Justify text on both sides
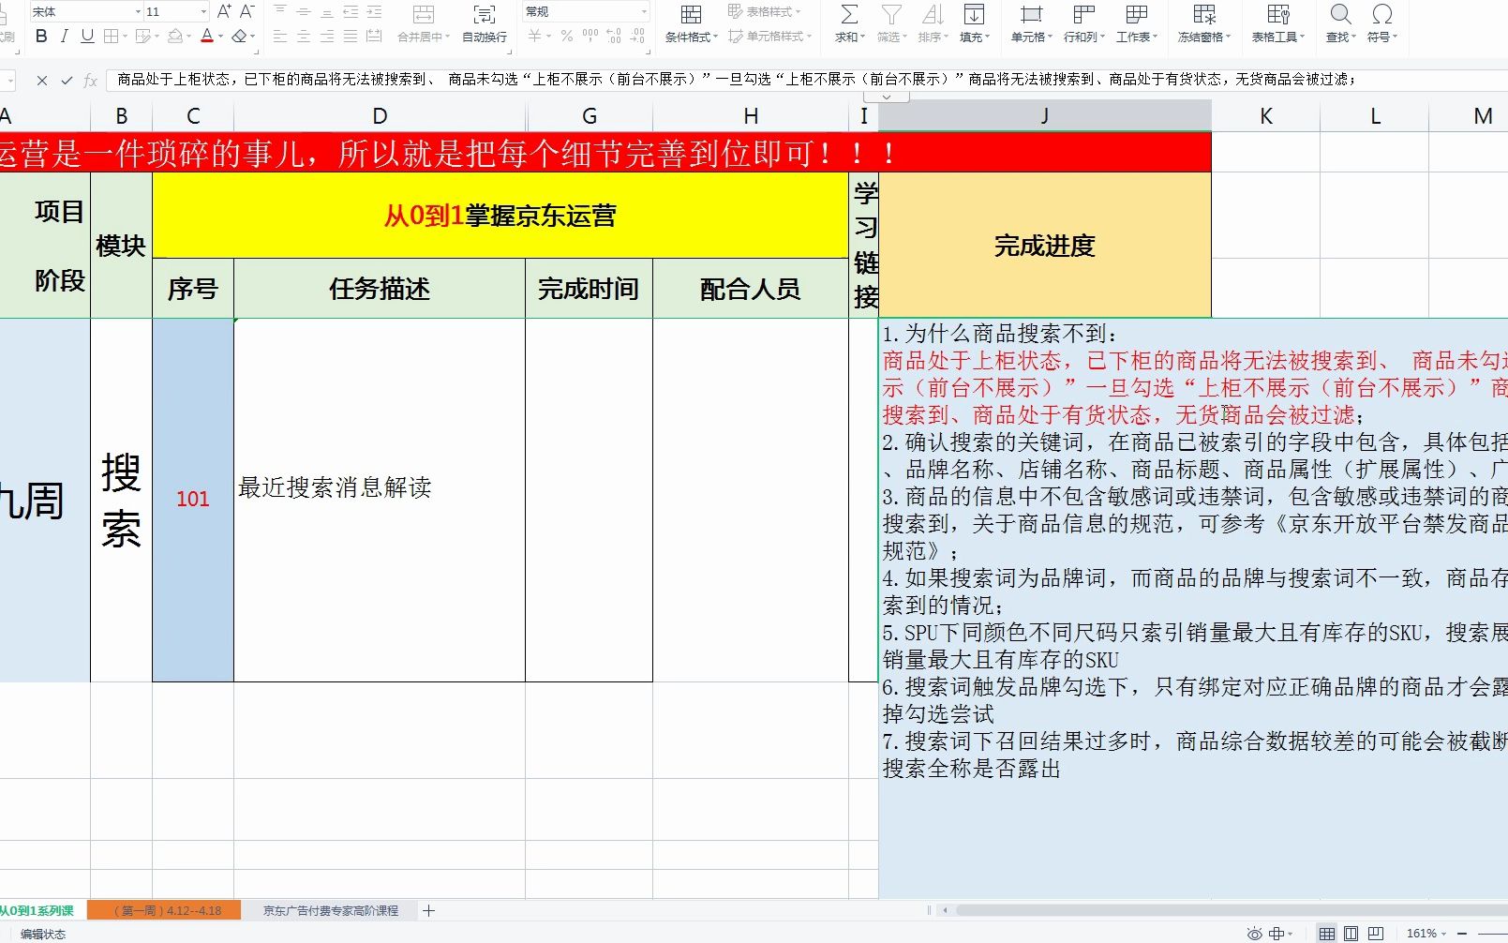Screen dimensions: 1508x943 (351, 36)
